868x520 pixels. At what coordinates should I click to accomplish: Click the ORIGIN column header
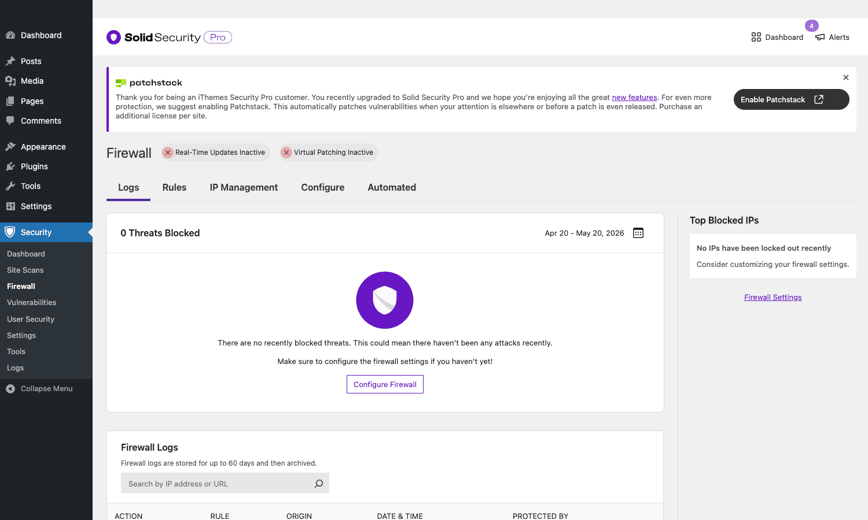pyautogui.click(x=299, y=516)
